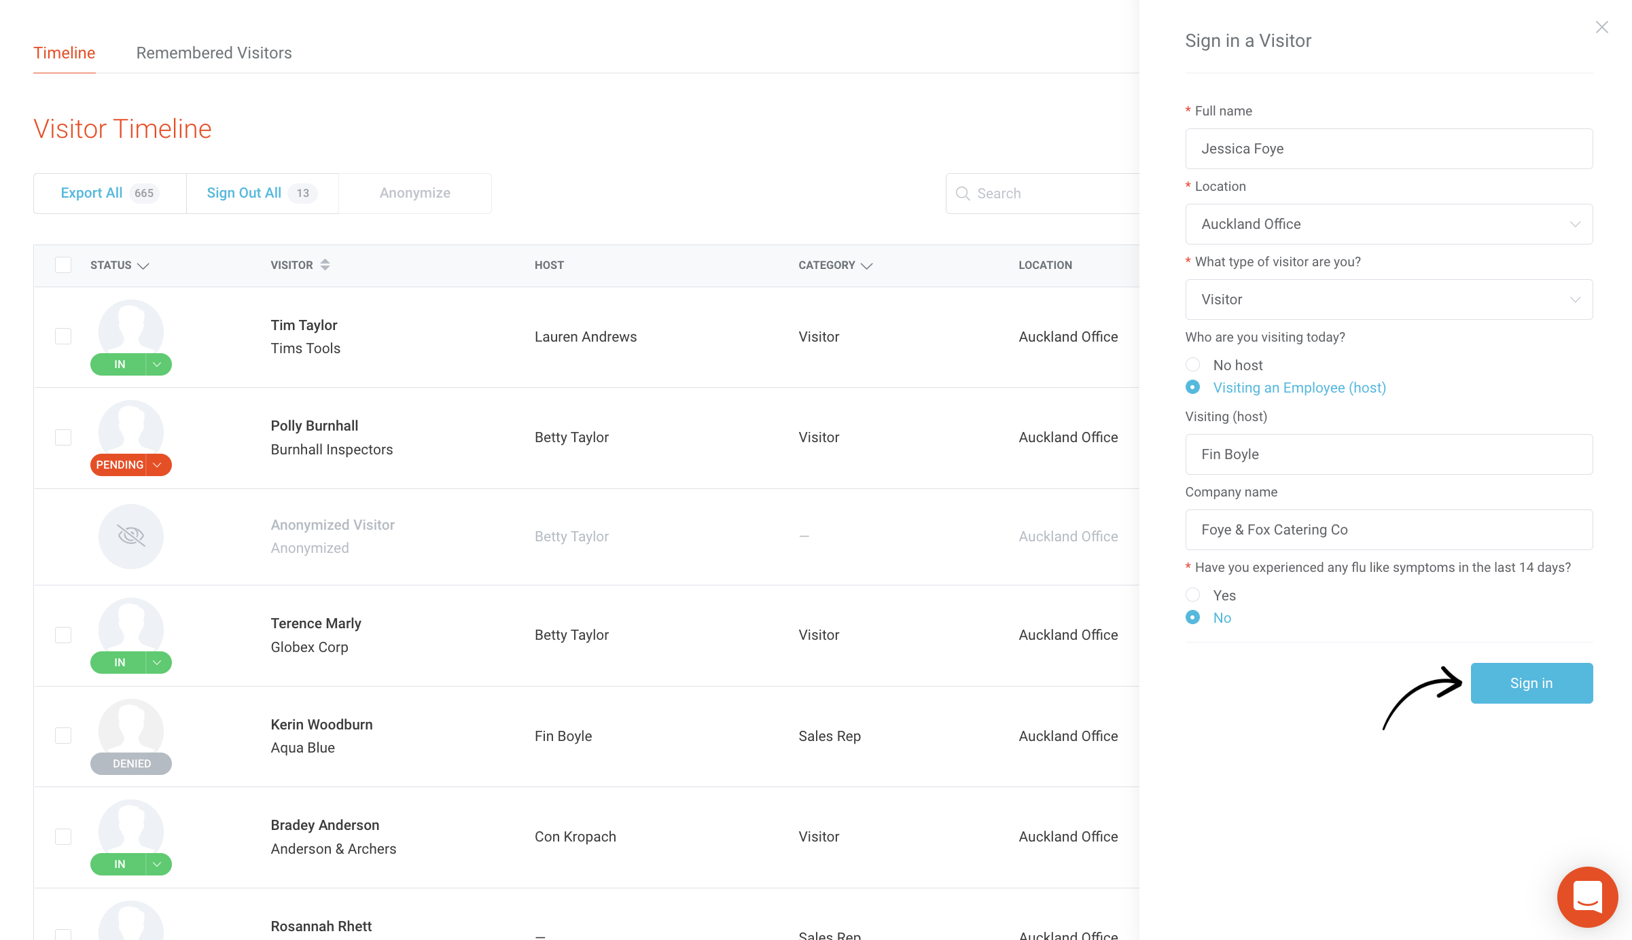Sort by the Visitor column arrows

(x=325, y=265)
